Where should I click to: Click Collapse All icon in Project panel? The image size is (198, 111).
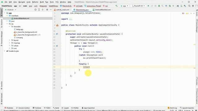click(43, 10)
